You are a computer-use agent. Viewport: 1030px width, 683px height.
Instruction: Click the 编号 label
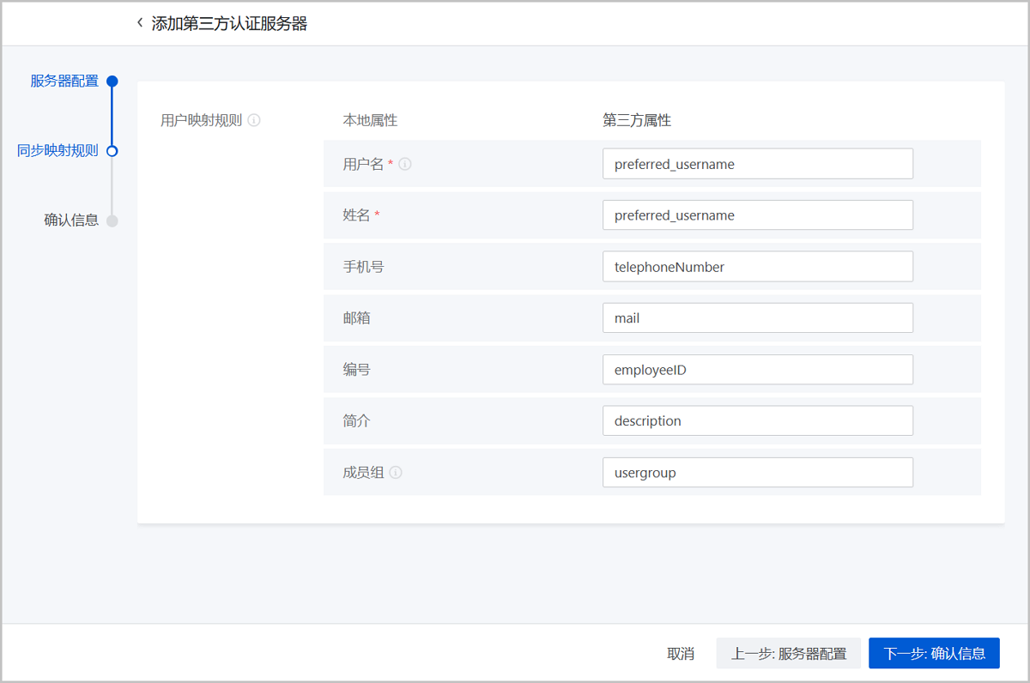(356, 370)
